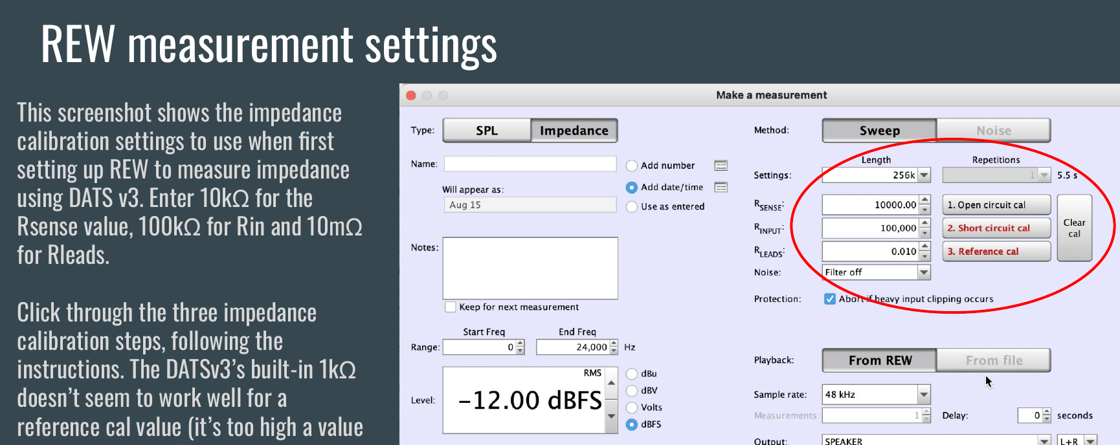Click the Will appear as Aug 15 field

[x=530, y=205]
